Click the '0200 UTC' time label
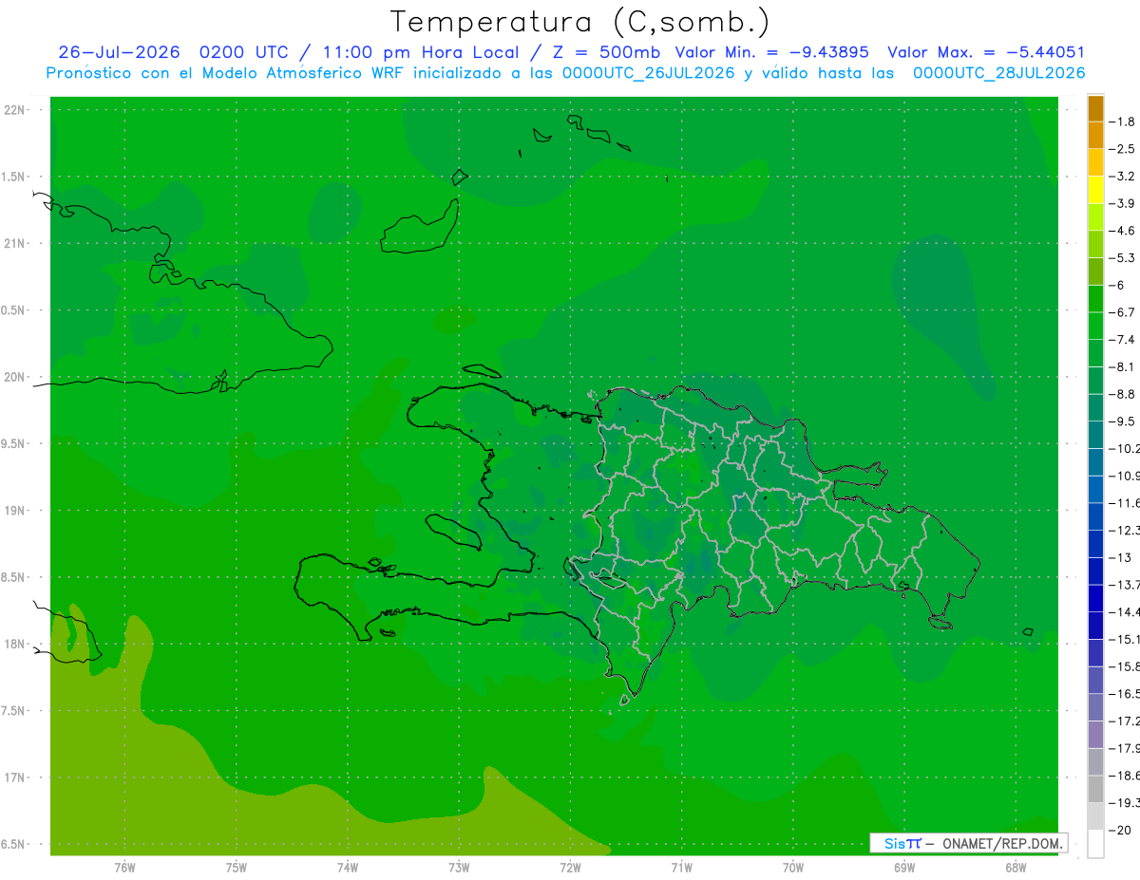1140x880 pixels. point(243,52)
